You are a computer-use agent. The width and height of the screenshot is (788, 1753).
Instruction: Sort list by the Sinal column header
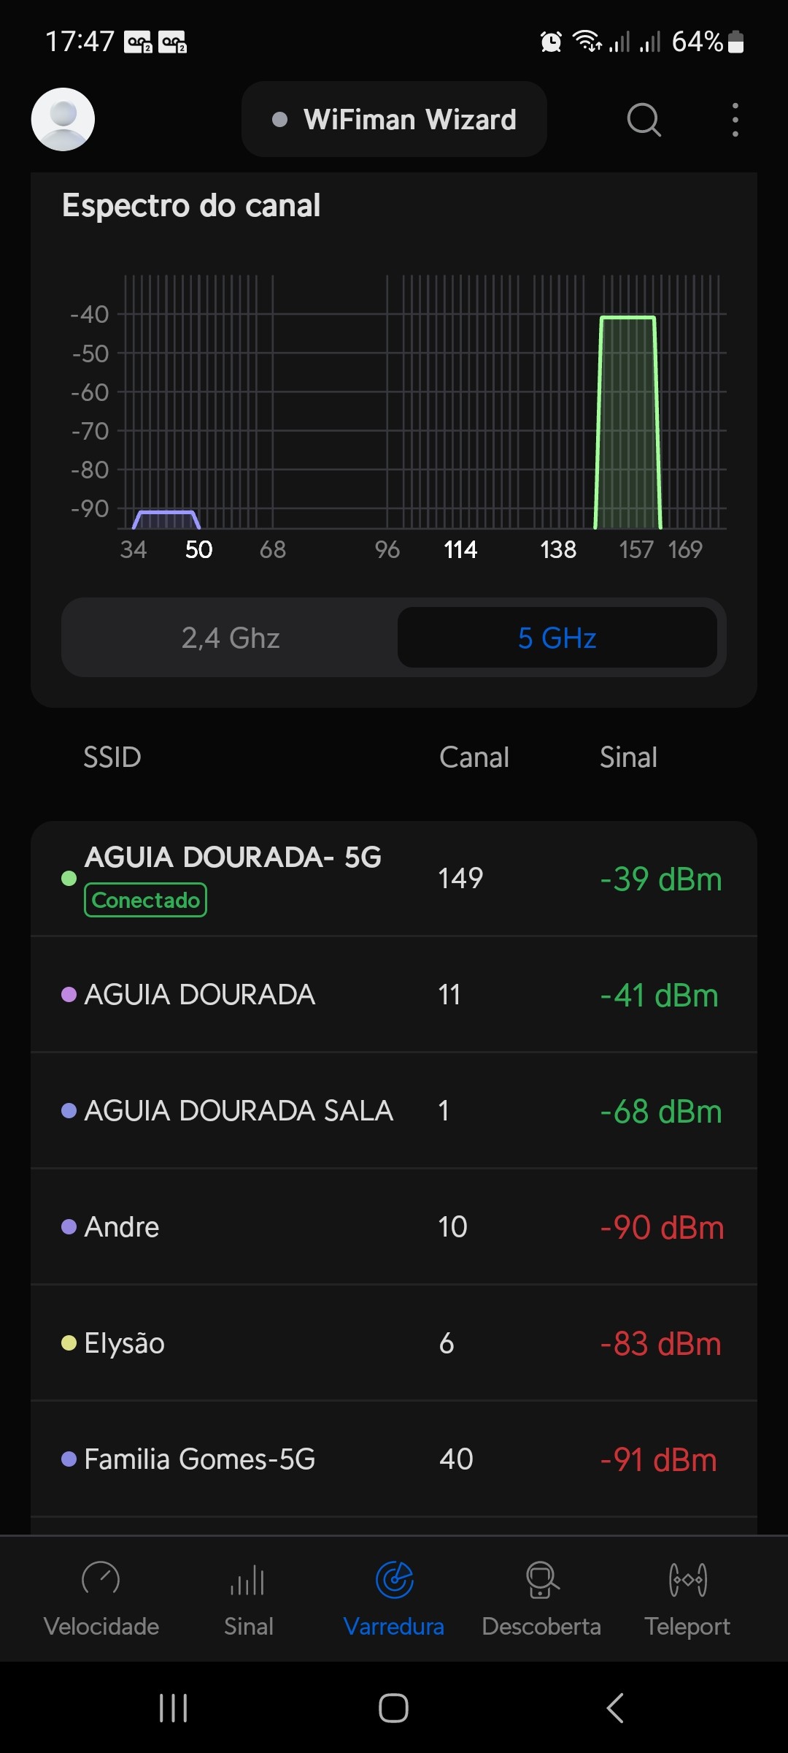628,757
